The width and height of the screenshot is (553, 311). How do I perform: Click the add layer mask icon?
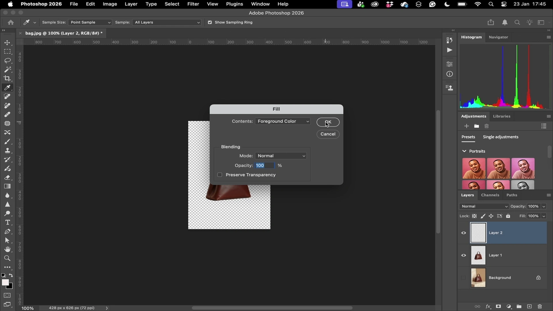click(x=498, y=306)
